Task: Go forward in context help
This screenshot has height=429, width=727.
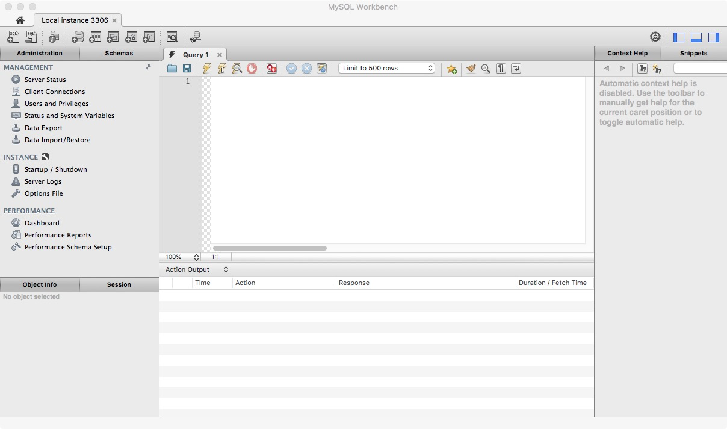Action: [x=623, y=69]
